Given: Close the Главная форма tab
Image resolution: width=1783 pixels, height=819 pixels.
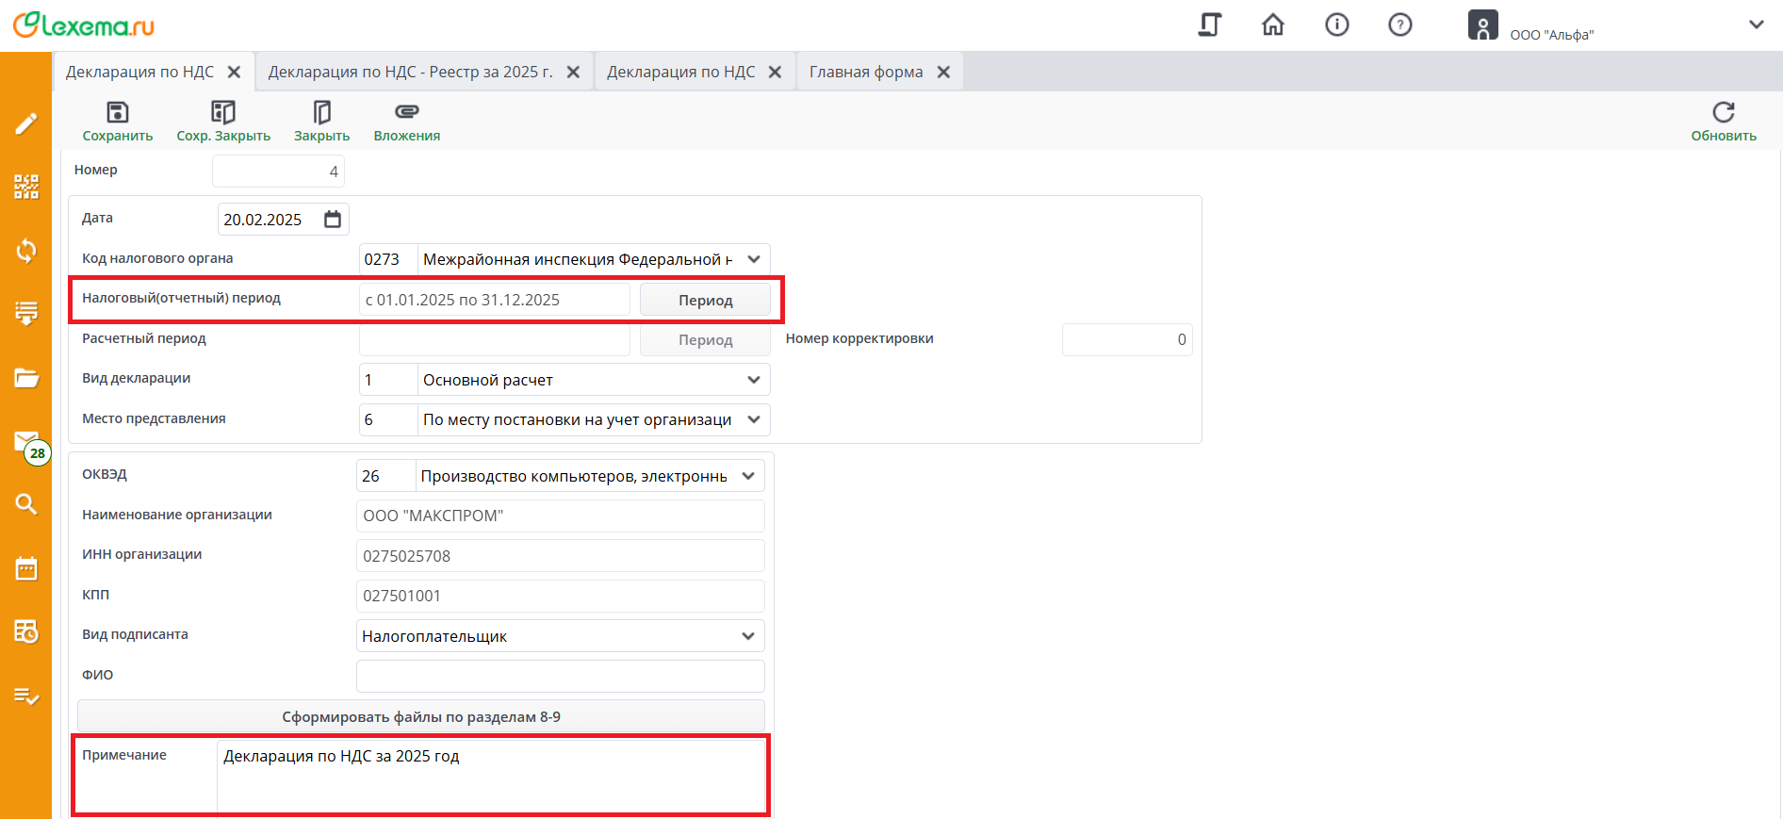Looking at the screenshot, I should (x=943, y=73).
